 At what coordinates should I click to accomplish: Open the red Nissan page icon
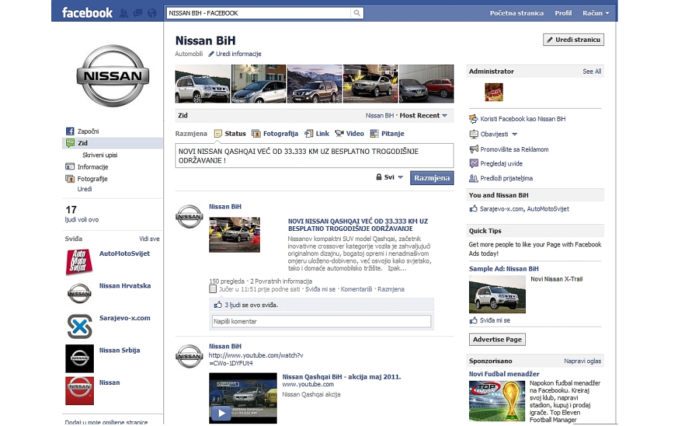pos(79,391)
